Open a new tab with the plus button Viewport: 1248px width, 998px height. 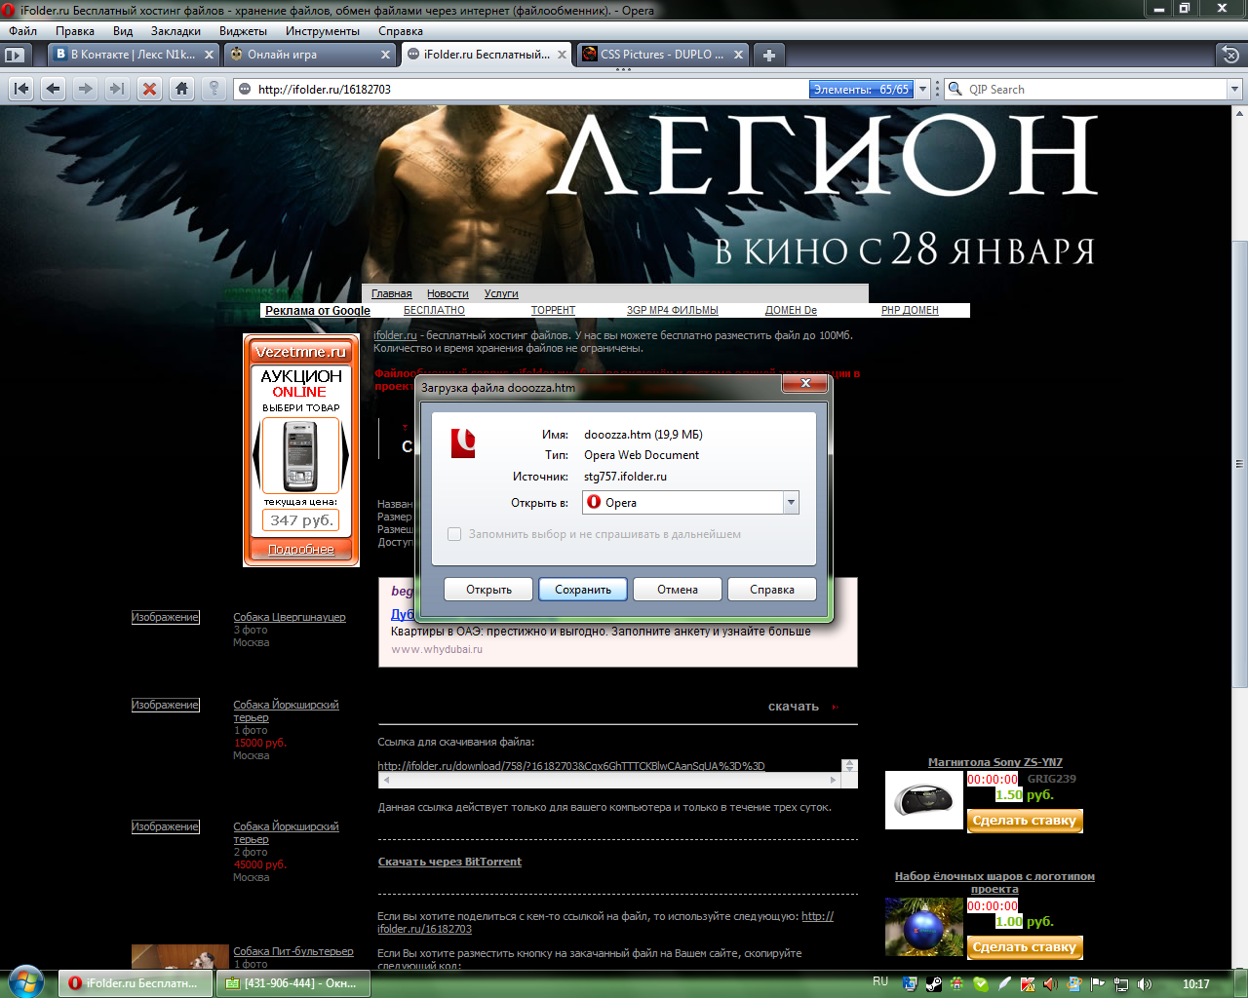(x=769, y=55)
